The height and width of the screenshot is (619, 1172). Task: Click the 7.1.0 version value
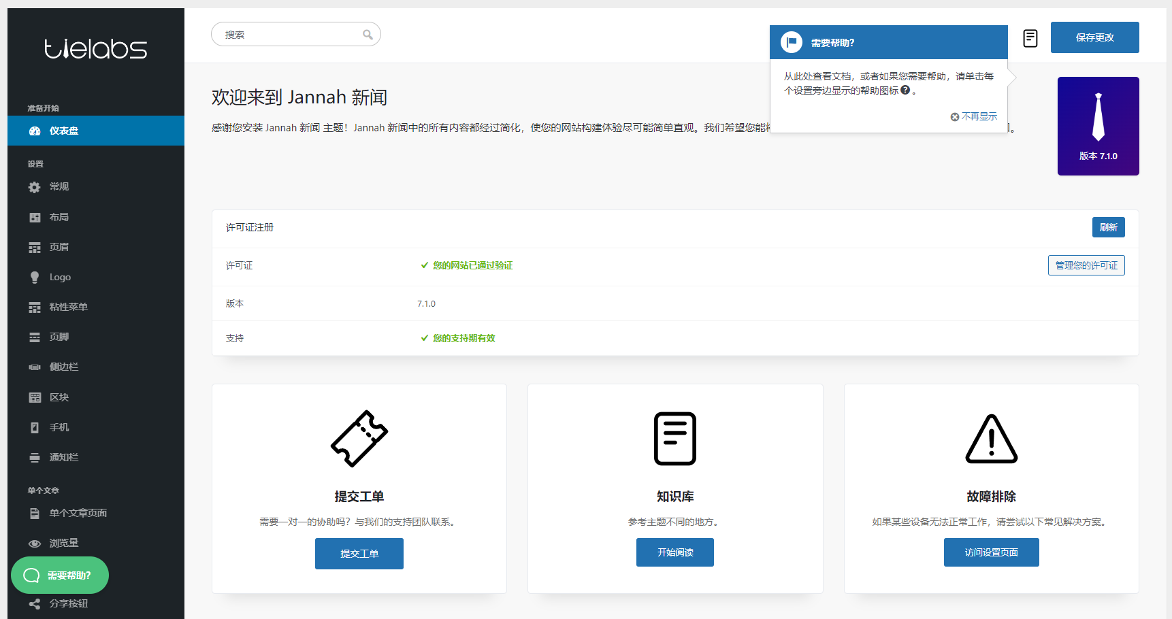[x=426, y=304]
